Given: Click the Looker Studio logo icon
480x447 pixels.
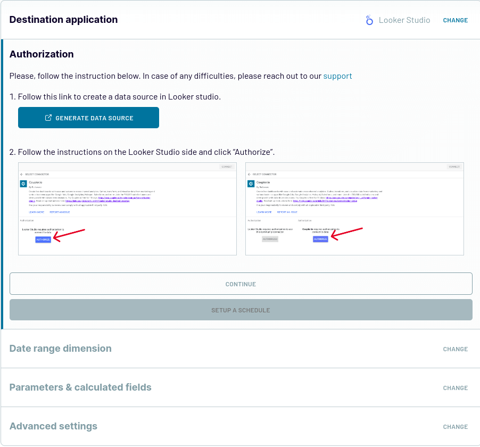Looking at the screenshot, I should tap(369, 20).
